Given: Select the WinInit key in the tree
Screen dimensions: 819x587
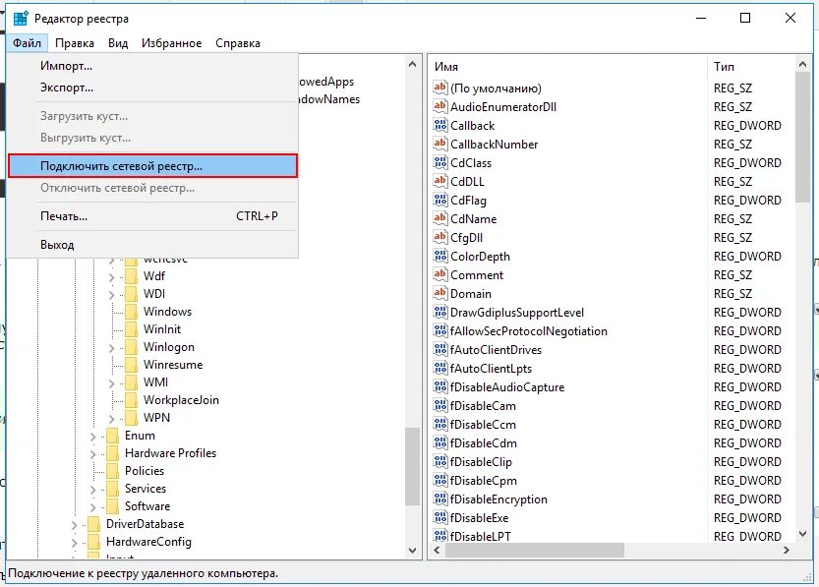Looking at the screenshot, I should click(162, 329).
